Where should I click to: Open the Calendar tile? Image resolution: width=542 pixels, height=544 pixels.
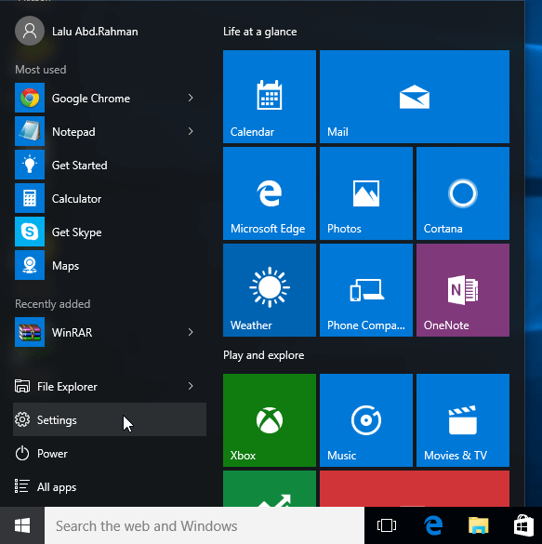[270, 97]
